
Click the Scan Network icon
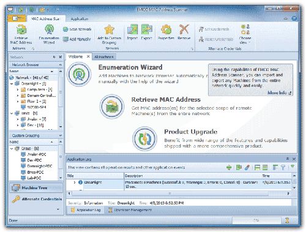tap(65, 29)
